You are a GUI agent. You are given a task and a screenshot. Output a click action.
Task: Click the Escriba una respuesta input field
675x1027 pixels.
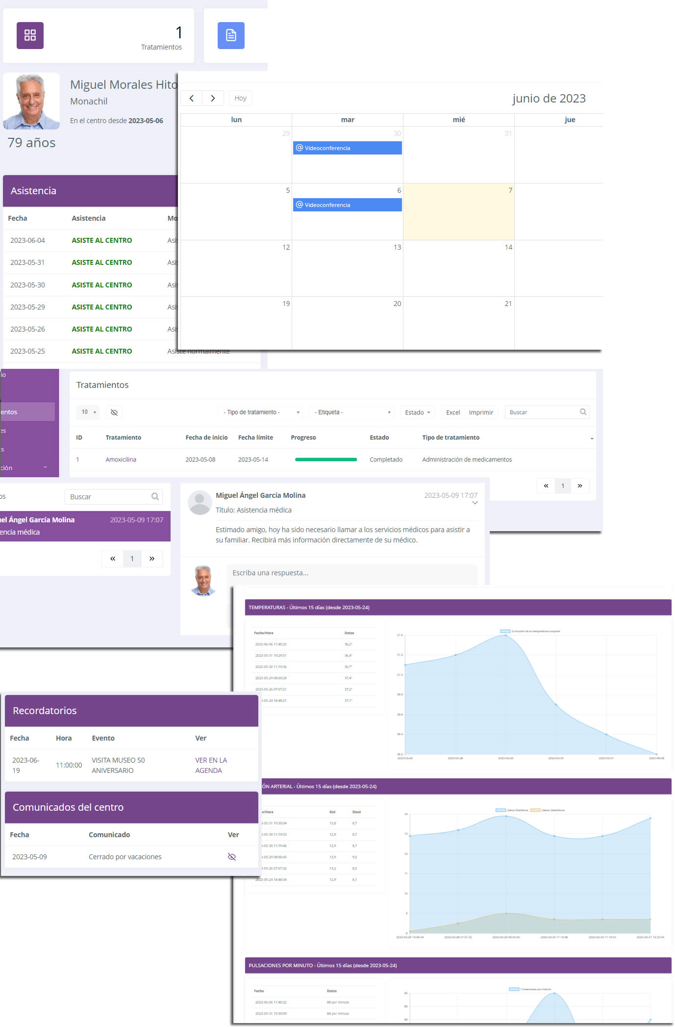351,573
